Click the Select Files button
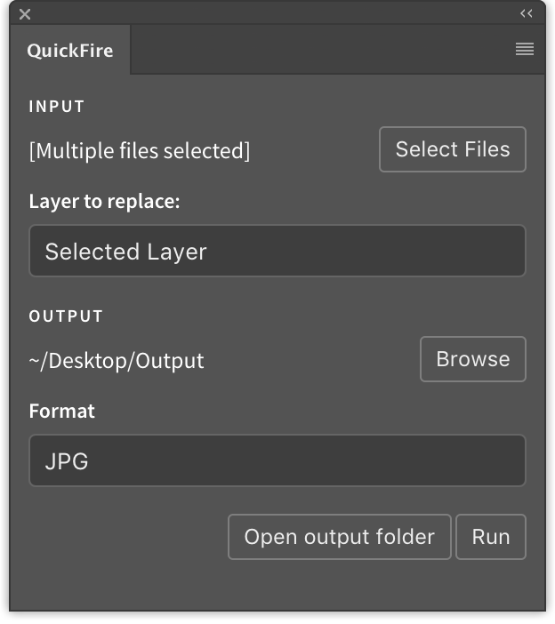This screenshot has width=555, height=624. 453,149
